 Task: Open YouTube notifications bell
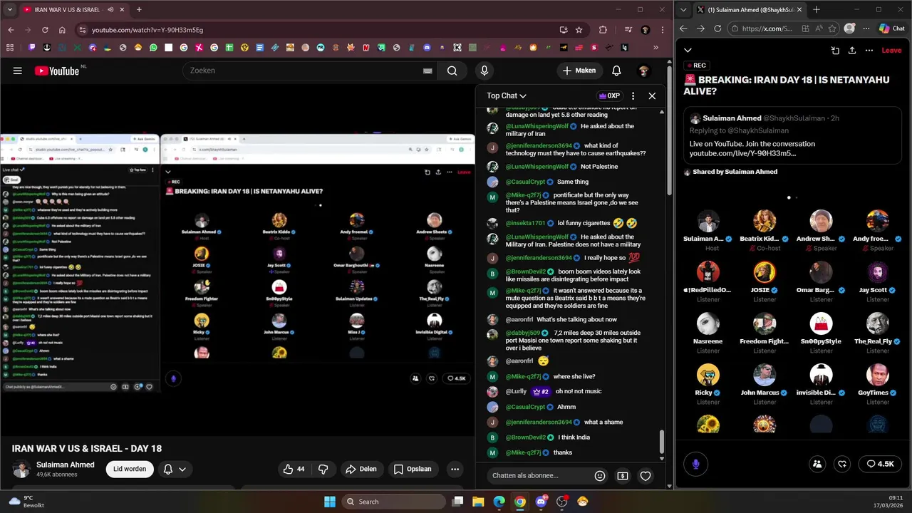pos(616,71)
